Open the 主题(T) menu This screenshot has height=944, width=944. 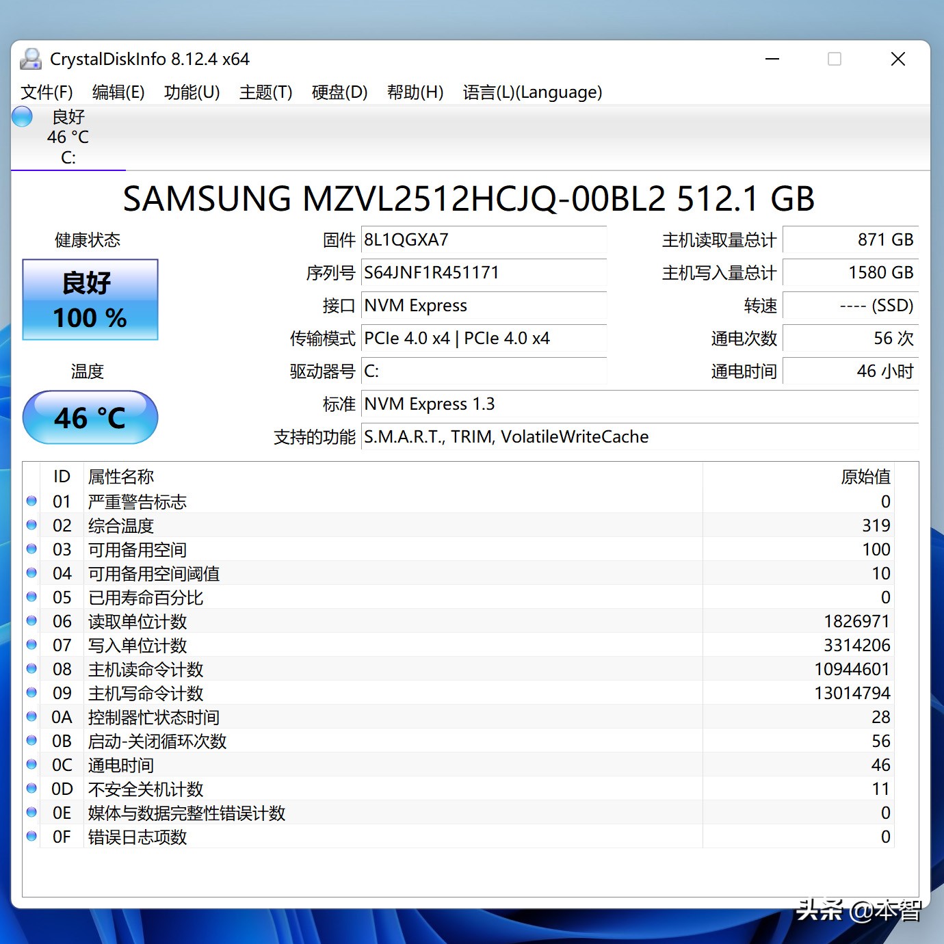pos(266,92)
